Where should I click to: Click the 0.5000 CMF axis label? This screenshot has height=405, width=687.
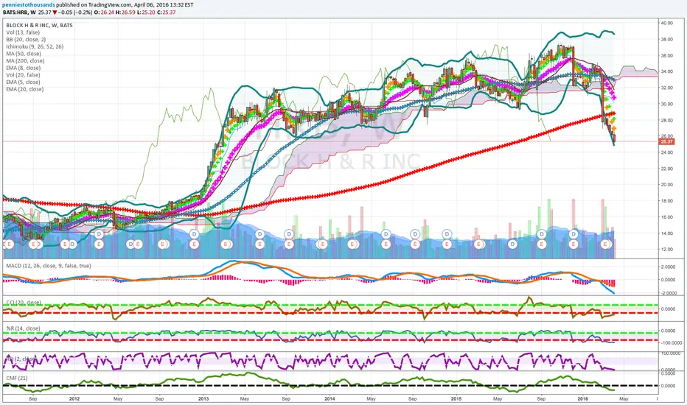coord(668,373)
